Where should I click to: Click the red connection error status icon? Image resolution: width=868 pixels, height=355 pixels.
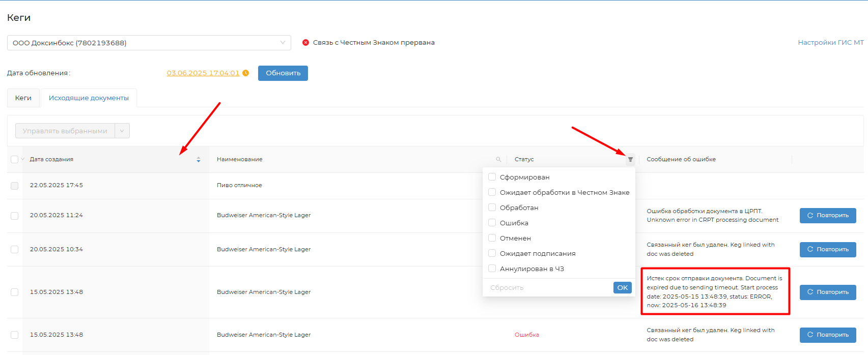[x=305, y=43]
